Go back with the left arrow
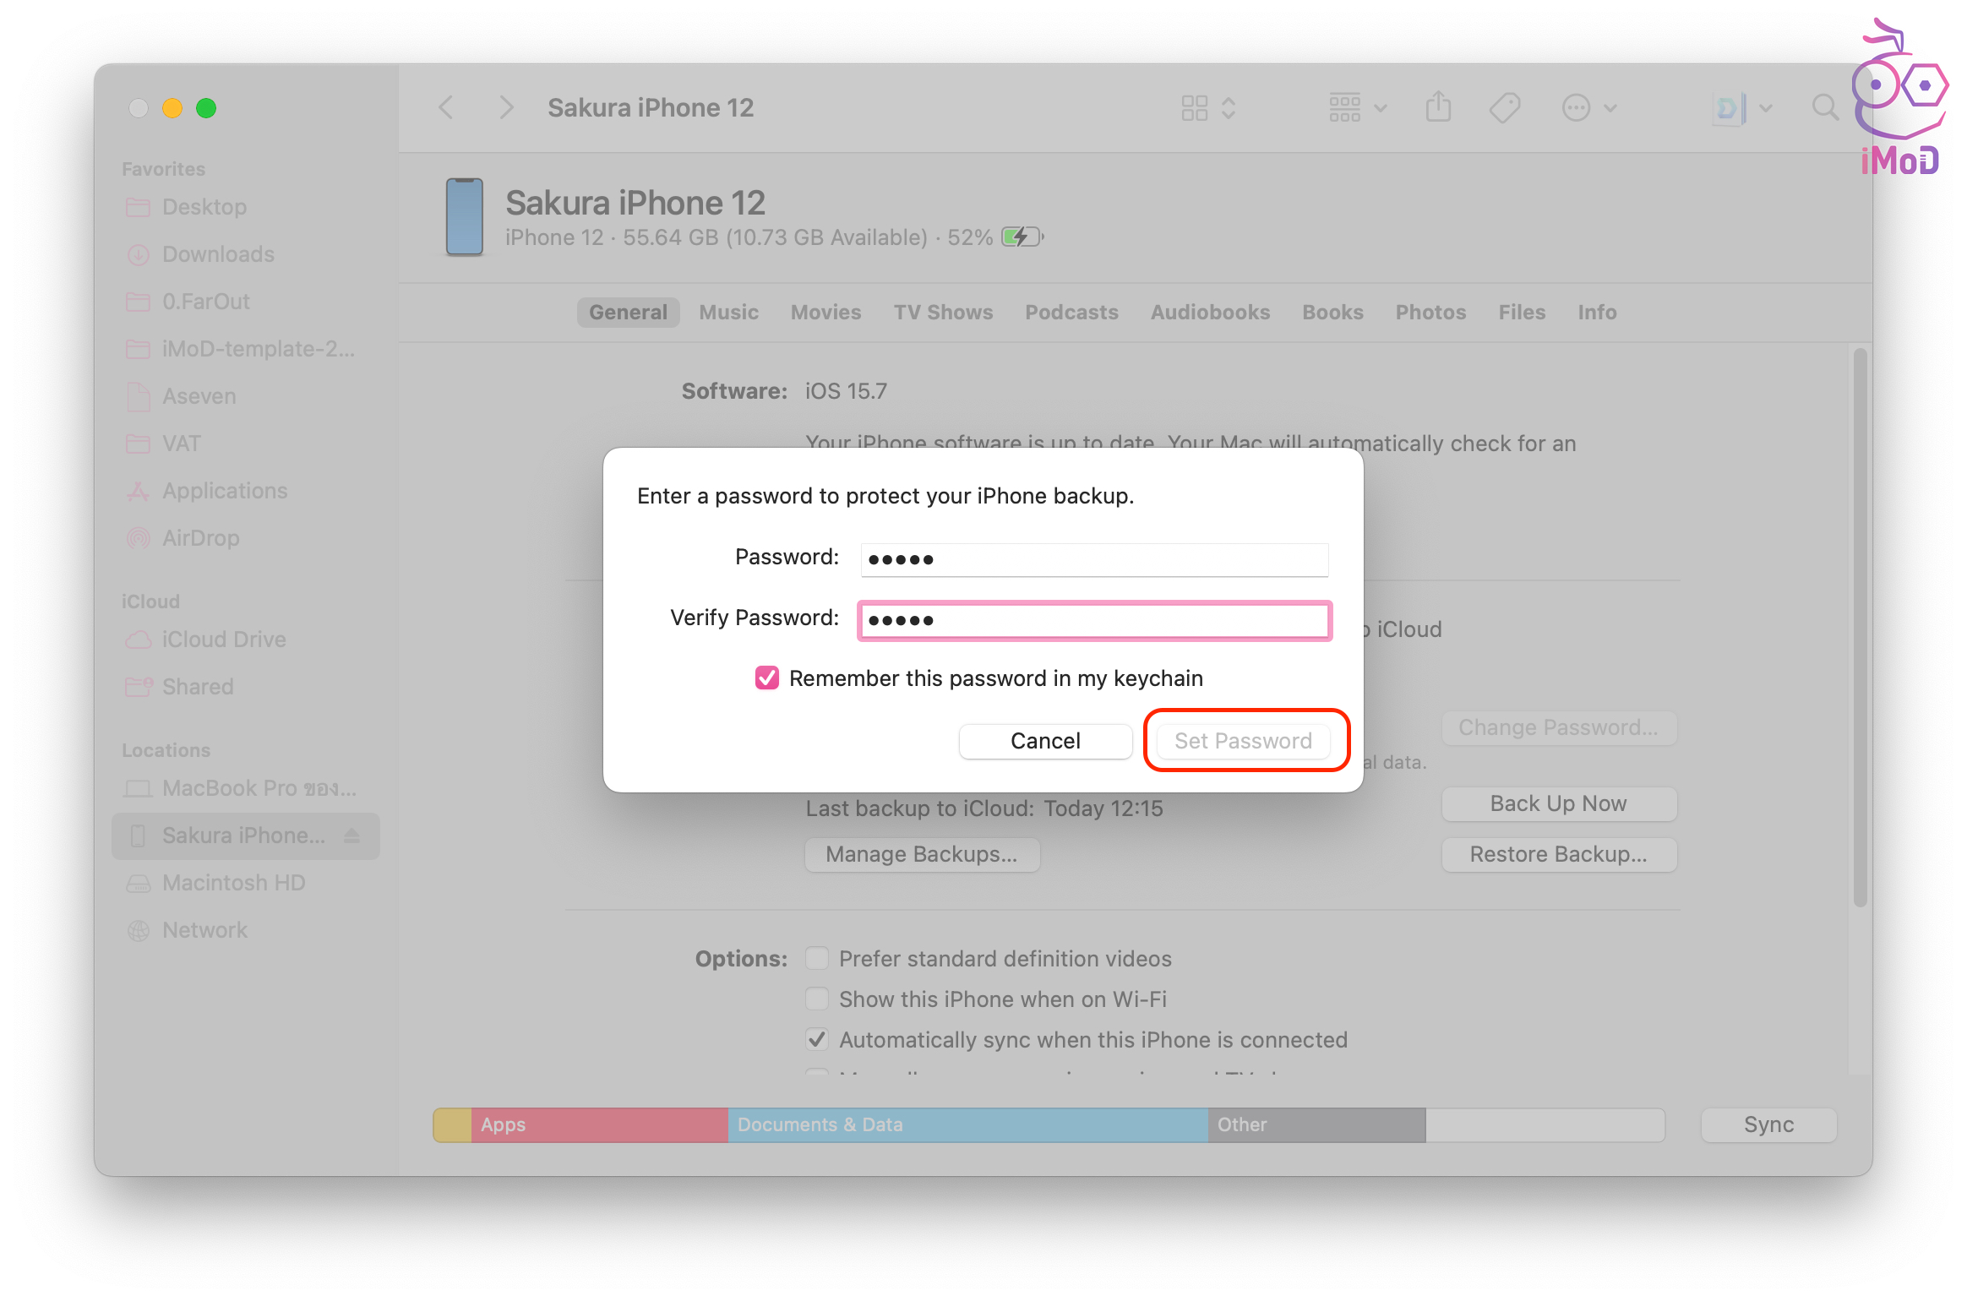The image size is (1967, 1301). 446,107
